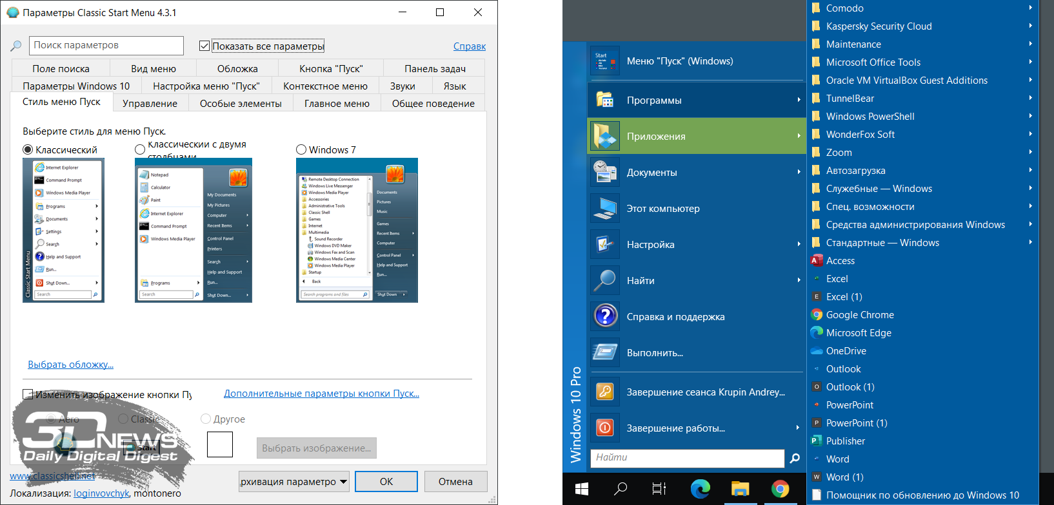Click the Task View icon on taskbar
Viewport: 1054px width, 505px height.
[659, 489]
